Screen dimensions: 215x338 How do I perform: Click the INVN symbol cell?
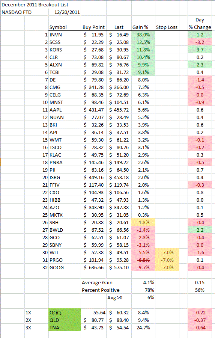pos(65,35)
